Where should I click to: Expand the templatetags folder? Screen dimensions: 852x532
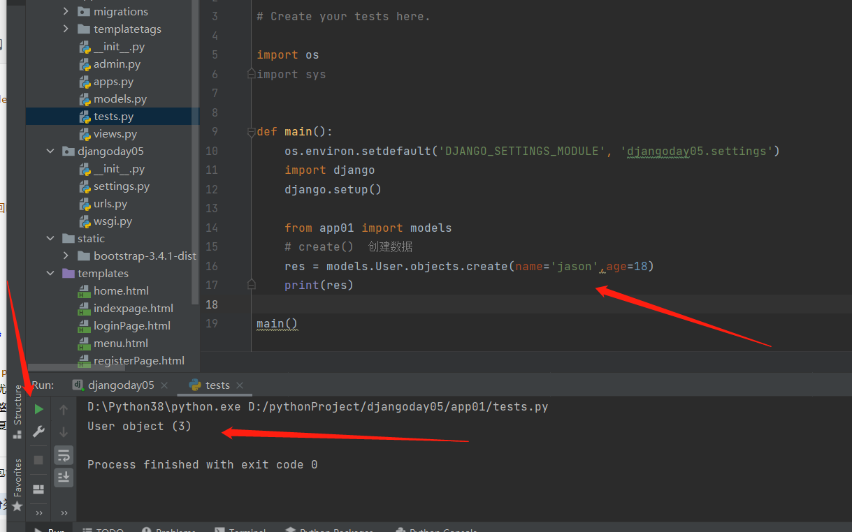(x=66, y=29)
